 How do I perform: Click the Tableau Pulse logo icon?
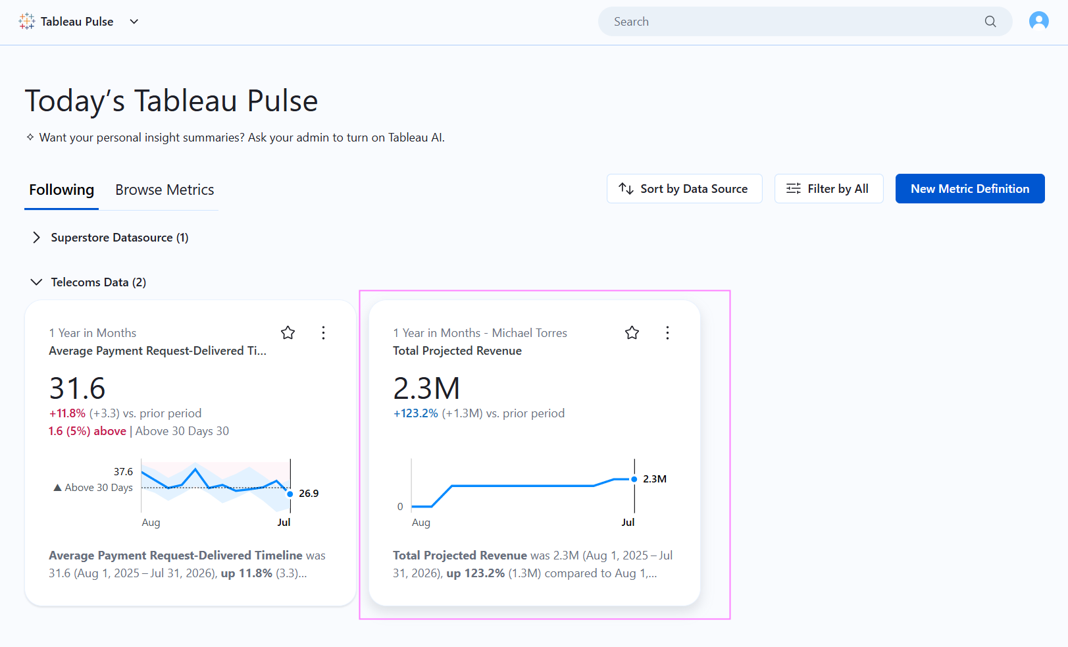pyautogui.click(x=27, y=21)
